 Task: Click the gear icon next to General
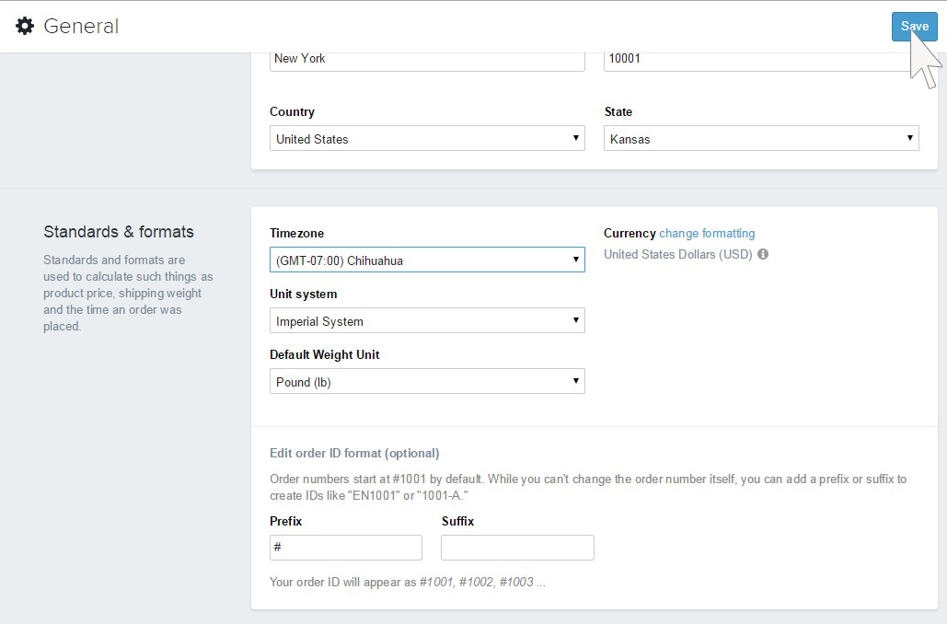tap(25, 26)
